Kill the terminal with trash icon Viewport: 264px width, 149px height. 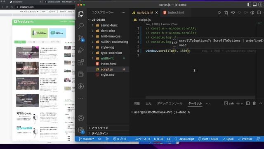pyautogui.click(x=254, y=103)
